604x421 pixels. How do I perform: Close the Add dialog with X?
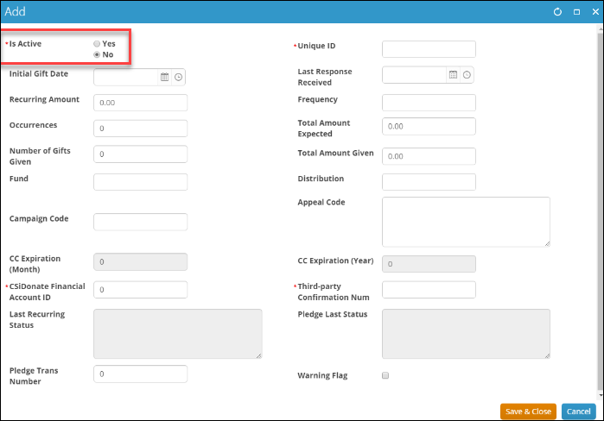pos(593,12)
